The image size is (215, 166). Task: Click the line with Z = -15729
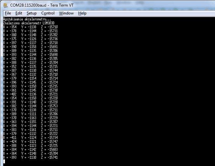pos(30,118)
